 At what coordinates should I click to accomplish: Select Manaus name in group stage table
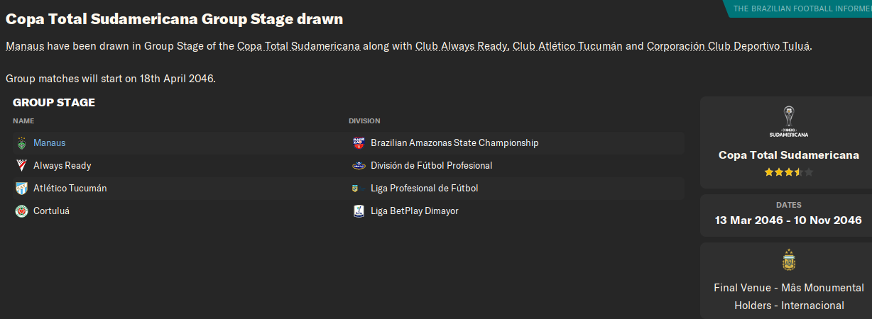coord(49,143)
